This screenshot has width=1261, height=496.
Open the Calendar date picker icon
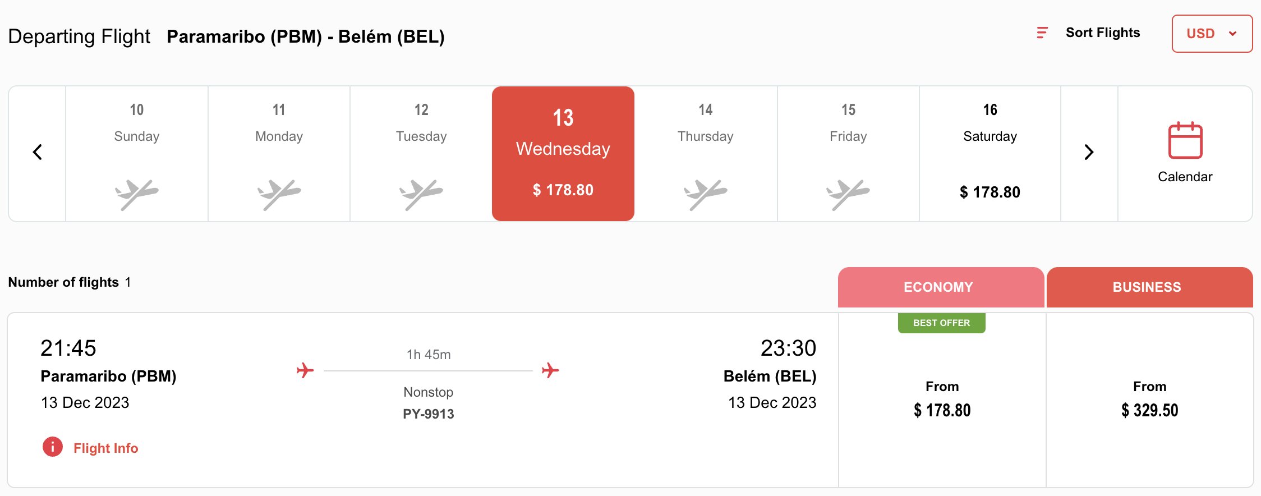click(1185, 140)
